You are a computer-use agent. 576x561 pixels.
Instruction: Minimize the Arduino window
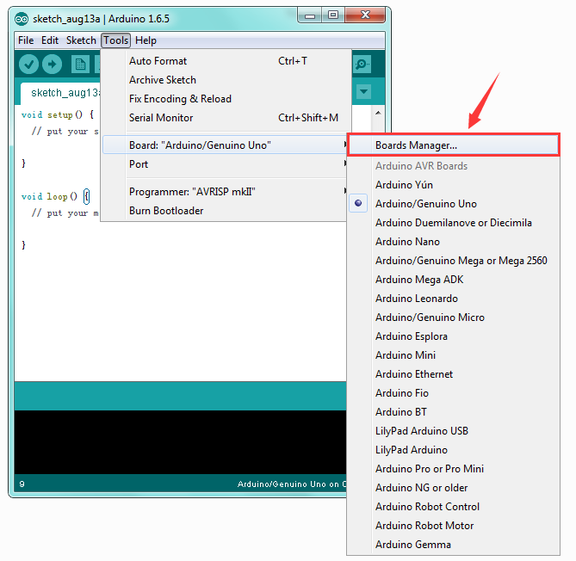tap(310, 15)
